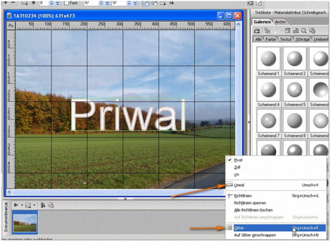Select the Scheinend 7 material preset
The width and height of the screenshot is (330, 241).
click(268, 123)
